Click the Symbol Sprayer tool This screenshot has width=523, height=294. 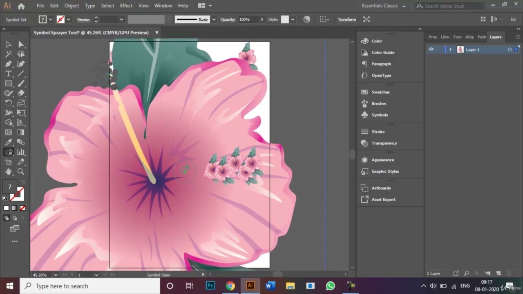(x=8, y=152)
